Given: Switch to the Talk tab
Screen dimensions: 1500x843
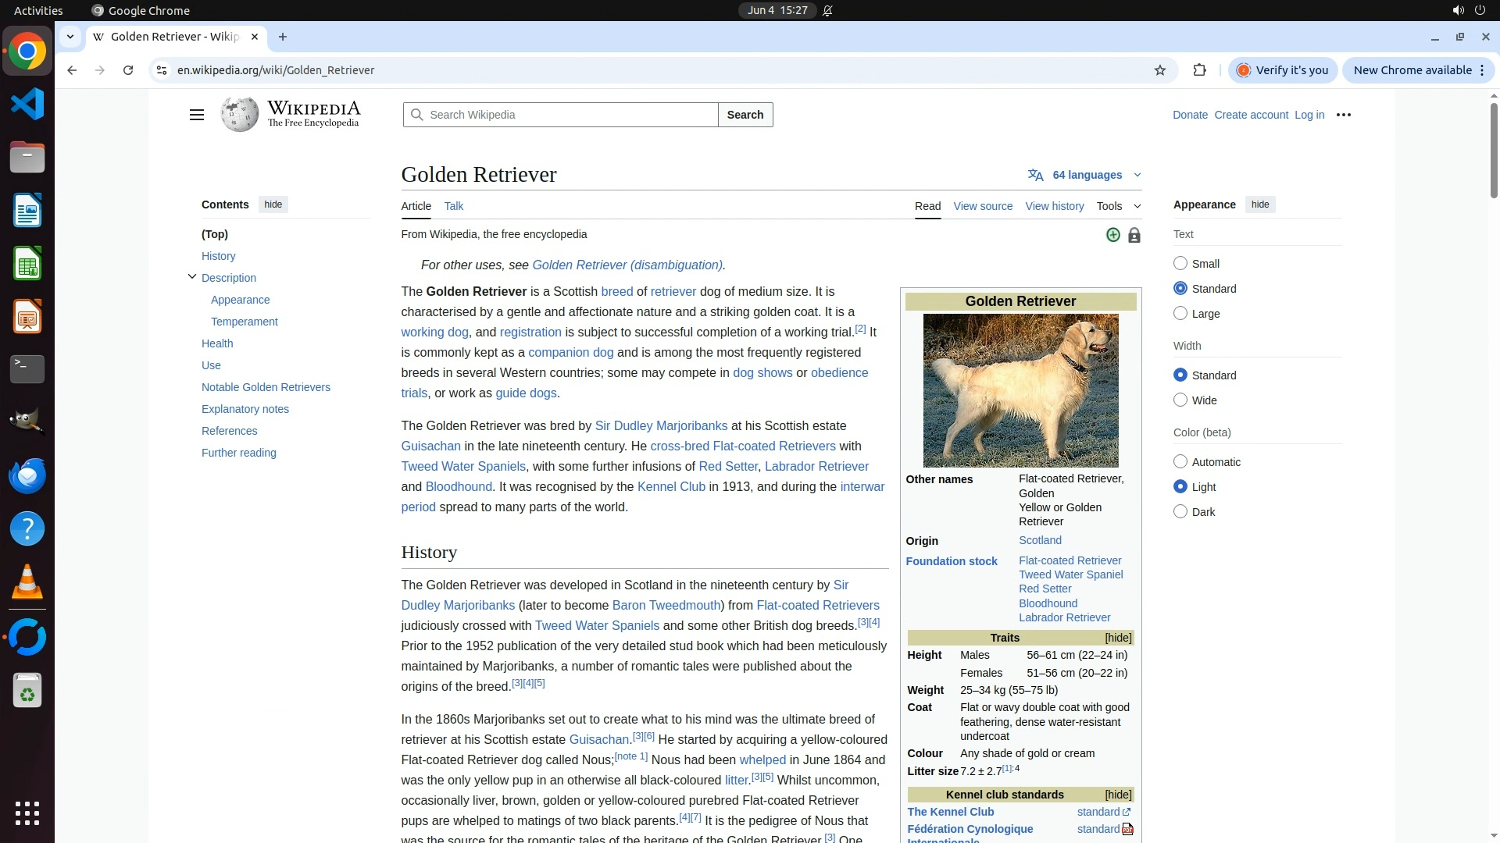Looking at the screenshot, I should coord(453,206).
